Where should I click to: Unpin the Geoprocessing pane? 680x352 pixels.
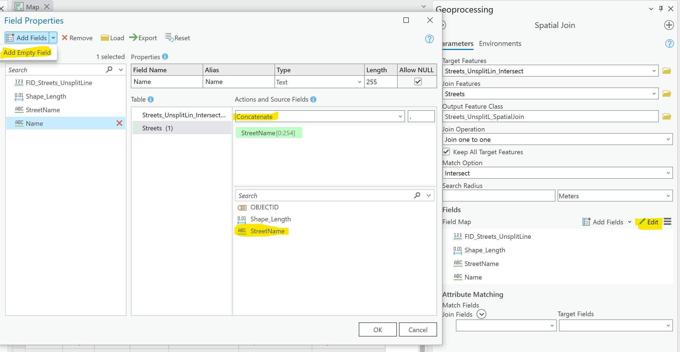[x=660, y=9]
